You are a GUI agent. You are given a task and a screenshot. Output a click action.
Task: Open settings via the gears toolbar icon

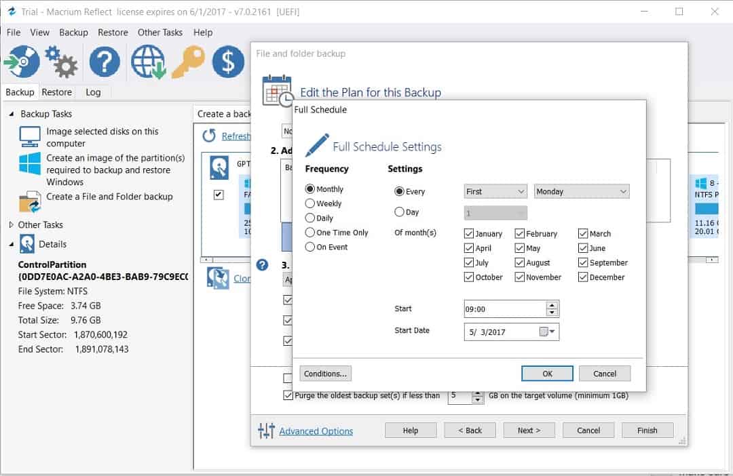[62, 62]
